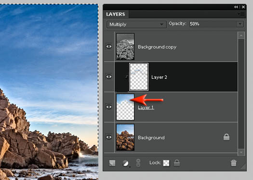The width and height of the screenshot is (253, 180).
Task: Create a new adjustment layer
Action: click(x=125, y=163)
